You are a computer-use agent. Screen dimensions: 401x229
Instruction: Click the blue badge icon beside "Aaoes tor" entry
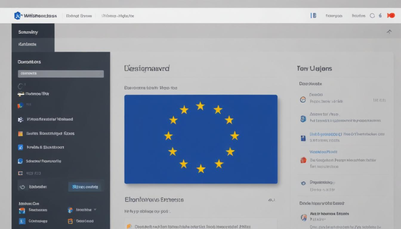click(303, 119)
